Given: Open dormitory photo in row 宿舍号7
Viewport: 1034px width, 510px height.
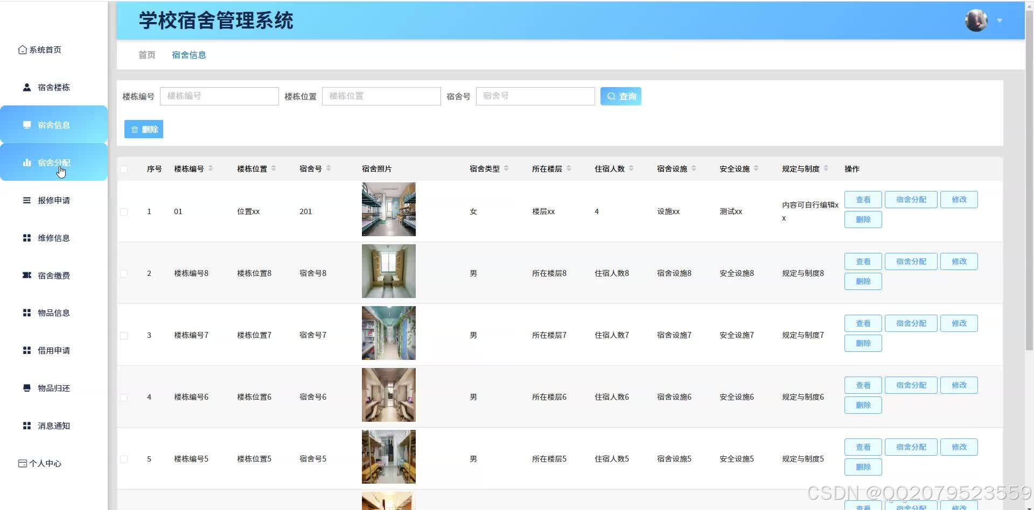Looking at the screenshot, I should pyautogui.click(x=389, y=333).
